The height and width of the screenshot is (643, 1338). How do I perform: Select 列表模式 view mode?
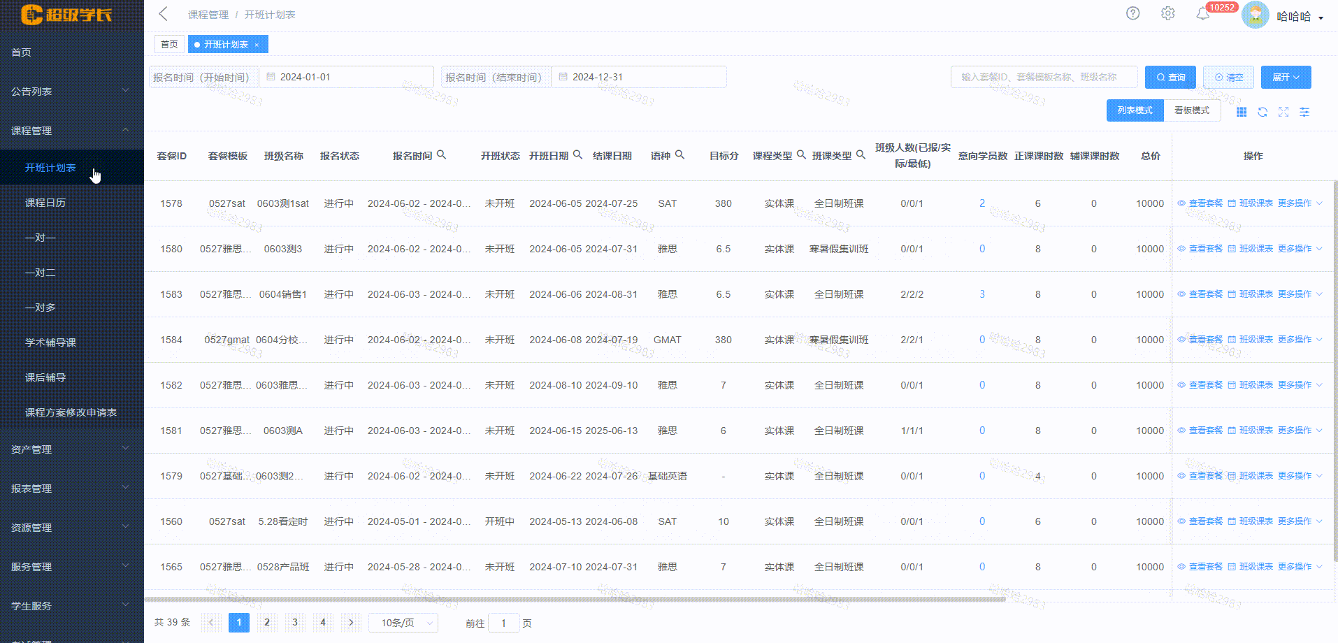(x=1135, y=110)
